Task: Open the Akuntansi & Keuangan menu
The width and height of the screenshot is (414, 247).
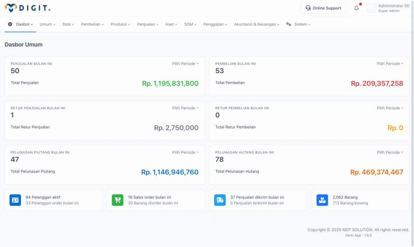Action: [257, 24]
